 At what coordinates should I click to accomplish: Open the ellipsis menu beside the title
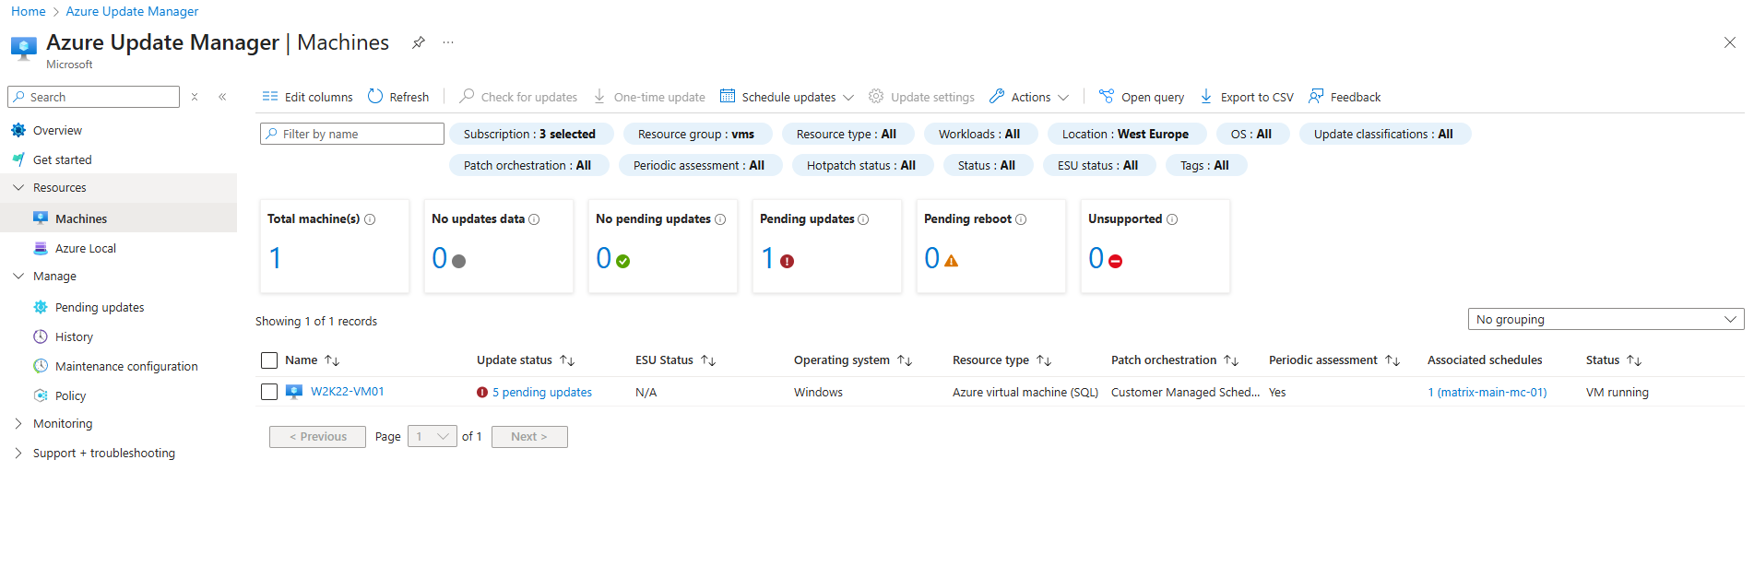(448, 42)
